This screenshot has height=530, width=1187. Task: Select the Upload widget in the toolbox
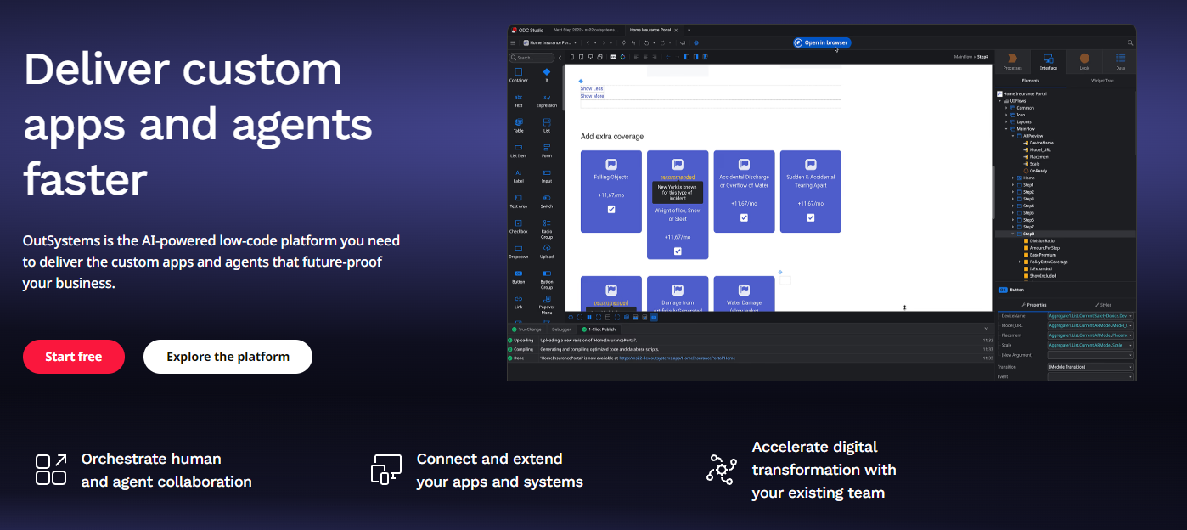tap(546, 249)
